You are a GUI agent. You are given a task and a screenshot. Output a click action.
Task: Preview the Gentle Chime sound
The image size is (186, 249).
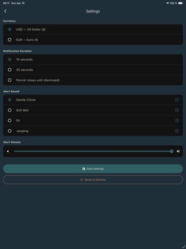click(x=177, y=100)
